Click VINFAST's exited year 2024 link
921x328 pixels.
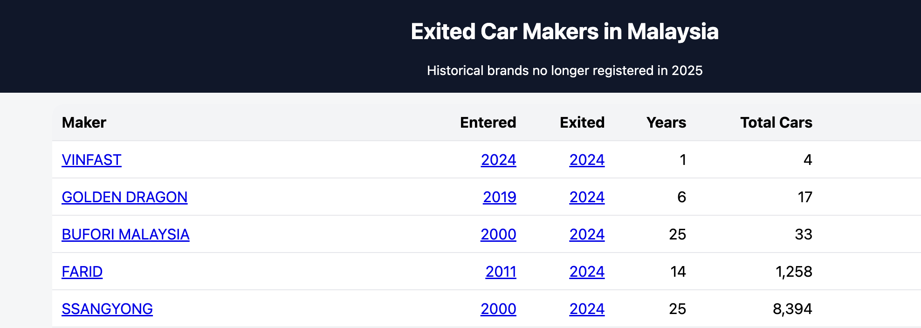coord(587,160)
